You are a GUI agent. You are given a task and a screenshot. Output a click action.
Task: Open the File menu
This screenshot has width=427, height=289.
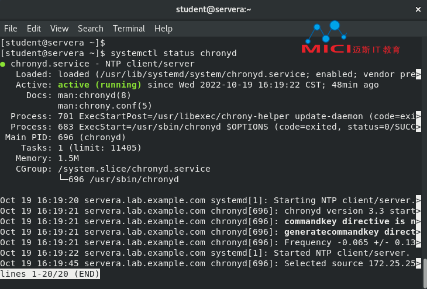pyautogui.click(x=11, y=29)
